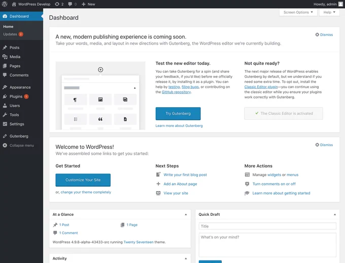The height and width of the screenshot is (263, 345).
Task: Open the WordPress Develop site home icon
Action: (14, 4)
